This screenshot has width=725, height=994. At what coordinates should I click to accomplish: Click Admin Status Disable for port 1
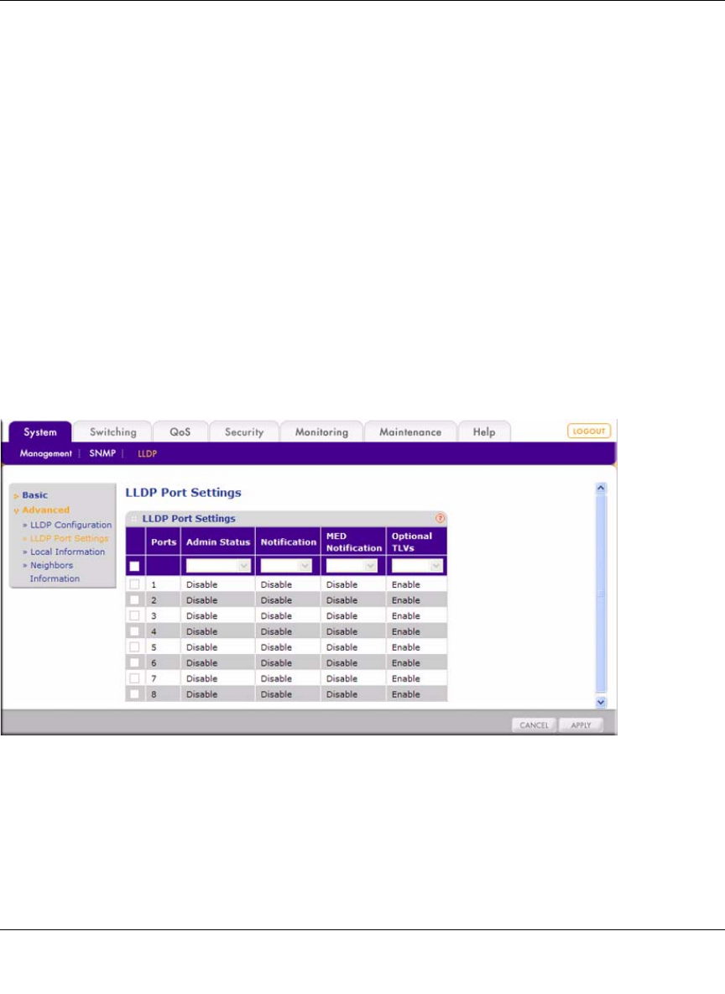point(201,584)
